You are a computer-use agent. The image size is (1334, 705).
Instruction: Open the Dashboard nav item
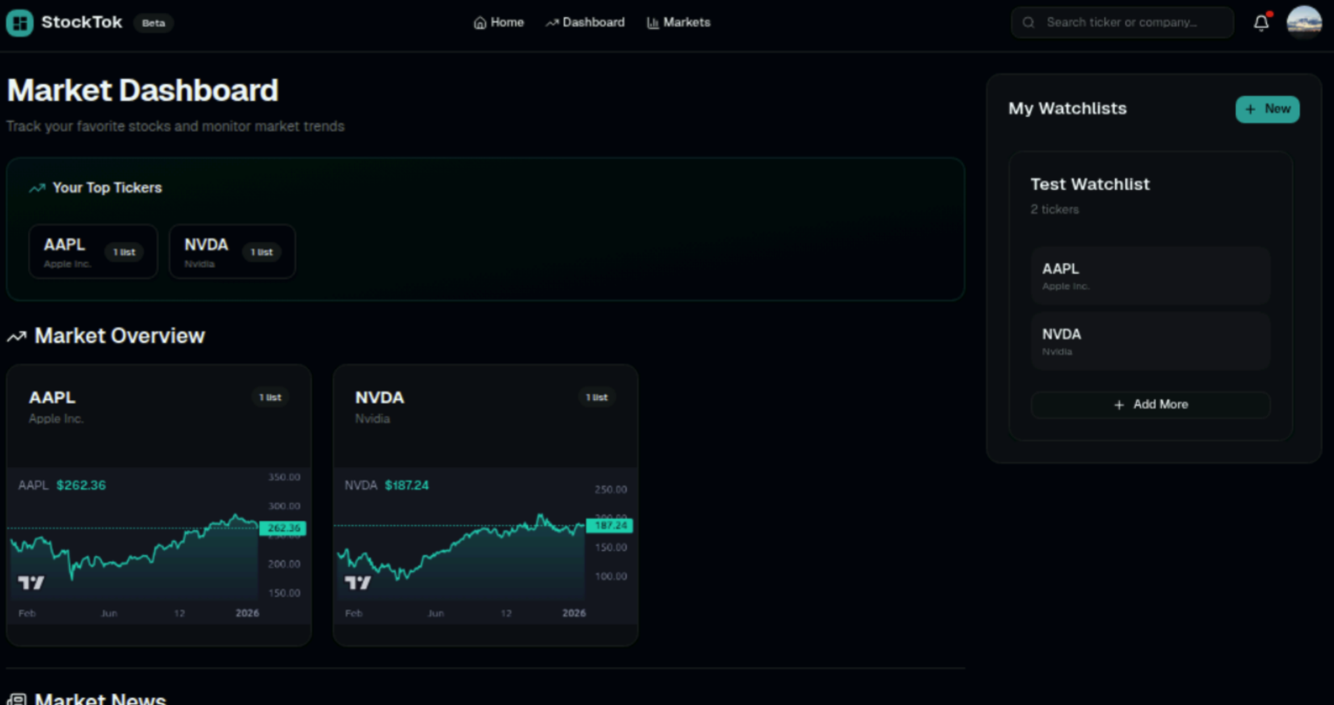pos(585,23)
